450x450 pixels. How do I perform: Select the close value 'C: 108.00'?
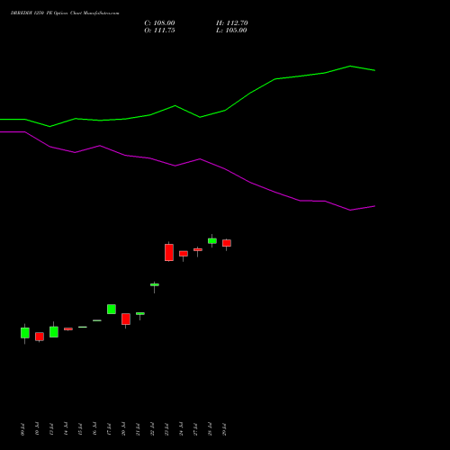tap(159, 23)
